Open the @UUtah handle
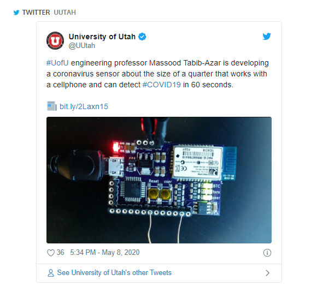Image resolution: width=317 pixels, height=286 pixels. [x=81, y=46]
